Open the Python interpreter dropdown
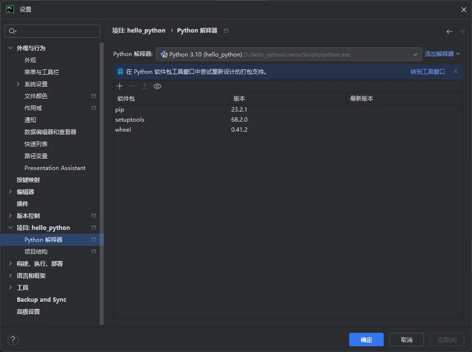The width and height of the screenshot is (472, 352). point(415,55)
